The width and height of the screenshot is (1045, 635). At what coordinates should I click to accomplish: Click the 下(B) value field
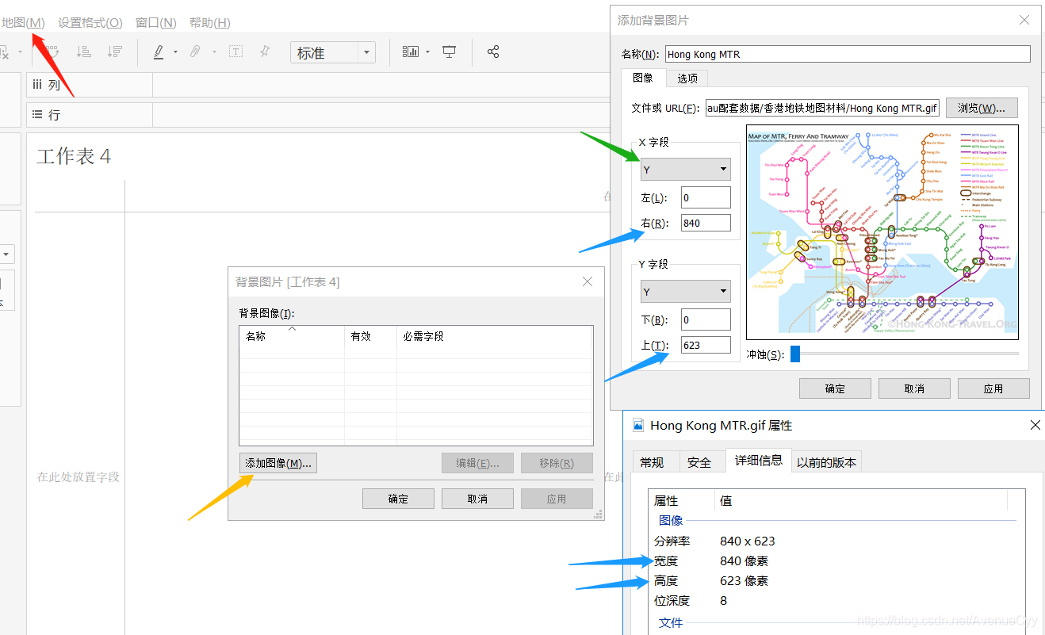pos(706,319)
